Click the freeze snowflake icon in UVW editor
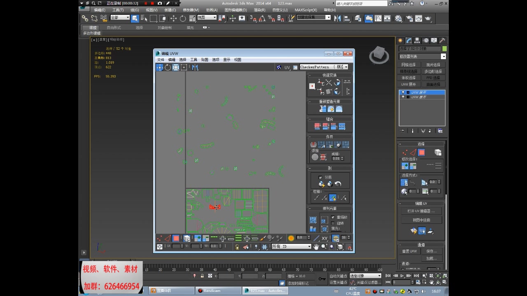The width and height of the screenshot is (527, 296). point(264,247)
